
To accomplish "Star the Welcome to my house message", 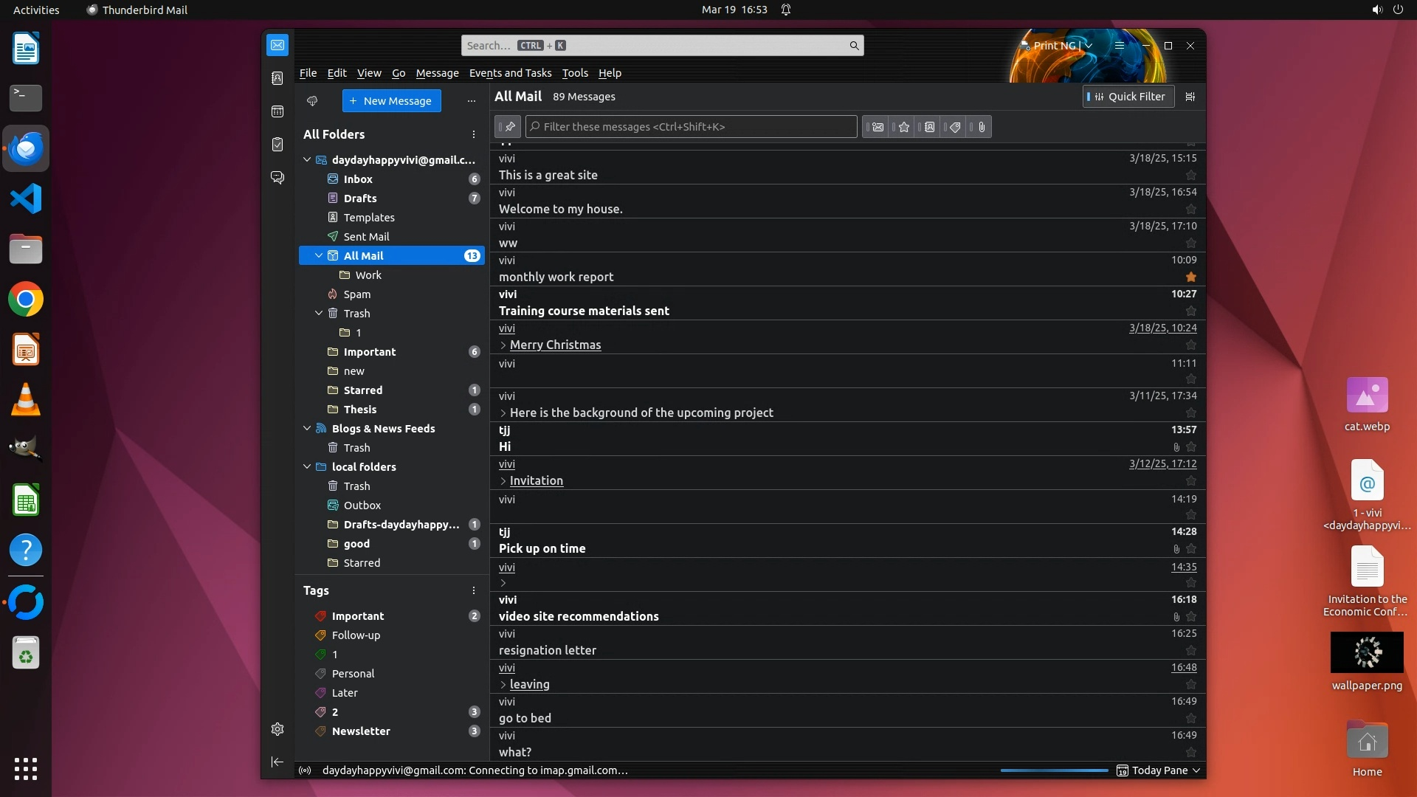I will 1190,210.
